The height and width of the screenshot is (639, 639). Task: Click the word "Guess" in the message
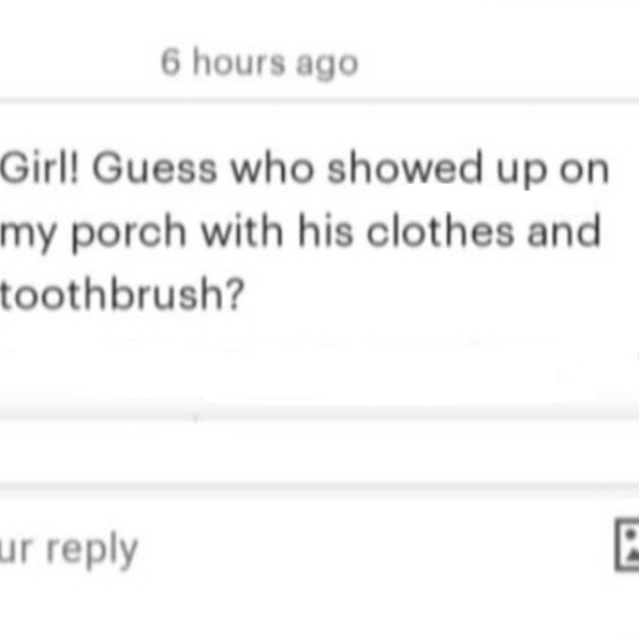tap(154, 170)
